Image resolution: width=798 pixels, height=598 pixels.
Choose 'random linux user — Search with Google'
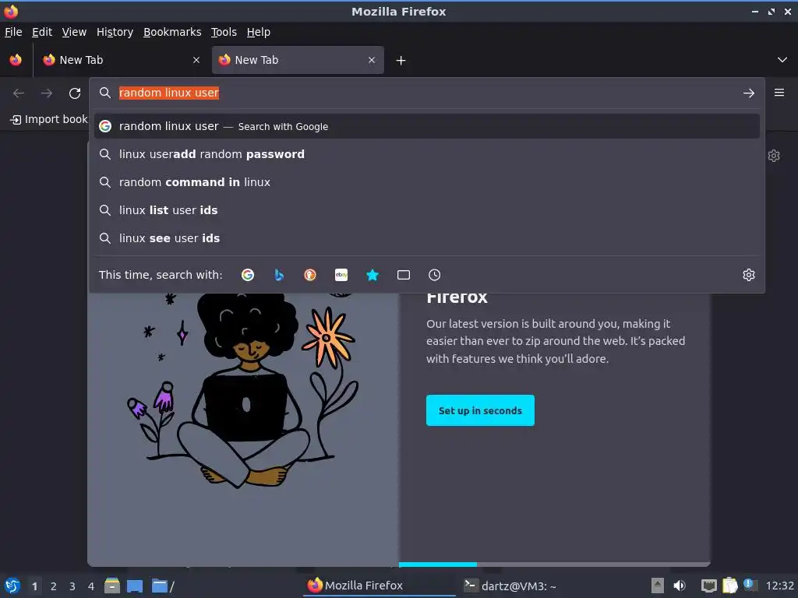click(x=426, y=126)
